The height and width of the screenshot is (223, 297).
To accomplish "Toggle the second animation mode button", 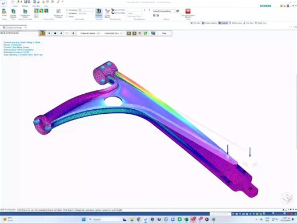I will (134, 33).
